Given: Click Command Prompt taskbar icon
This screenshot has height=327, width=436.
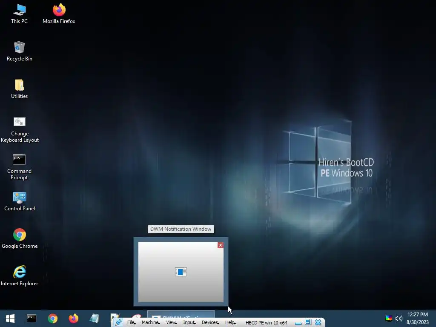Looking at the screenshot, I should [32, 318].
